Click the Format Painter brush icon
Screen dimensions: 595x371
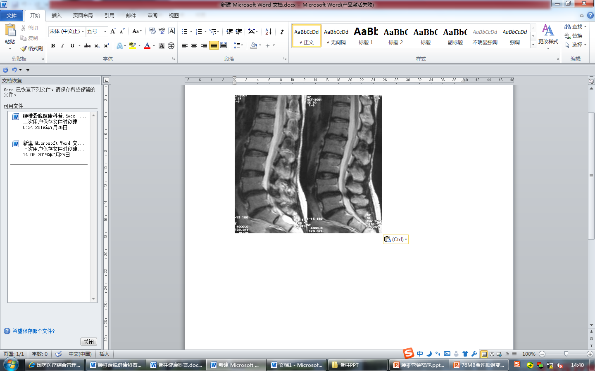coord(24,49)
